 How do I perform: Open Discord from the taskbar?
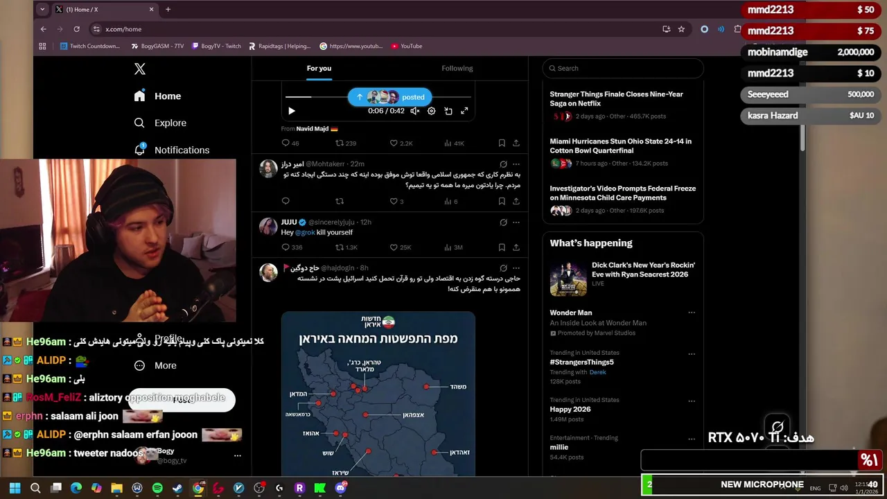coord(340,488)
